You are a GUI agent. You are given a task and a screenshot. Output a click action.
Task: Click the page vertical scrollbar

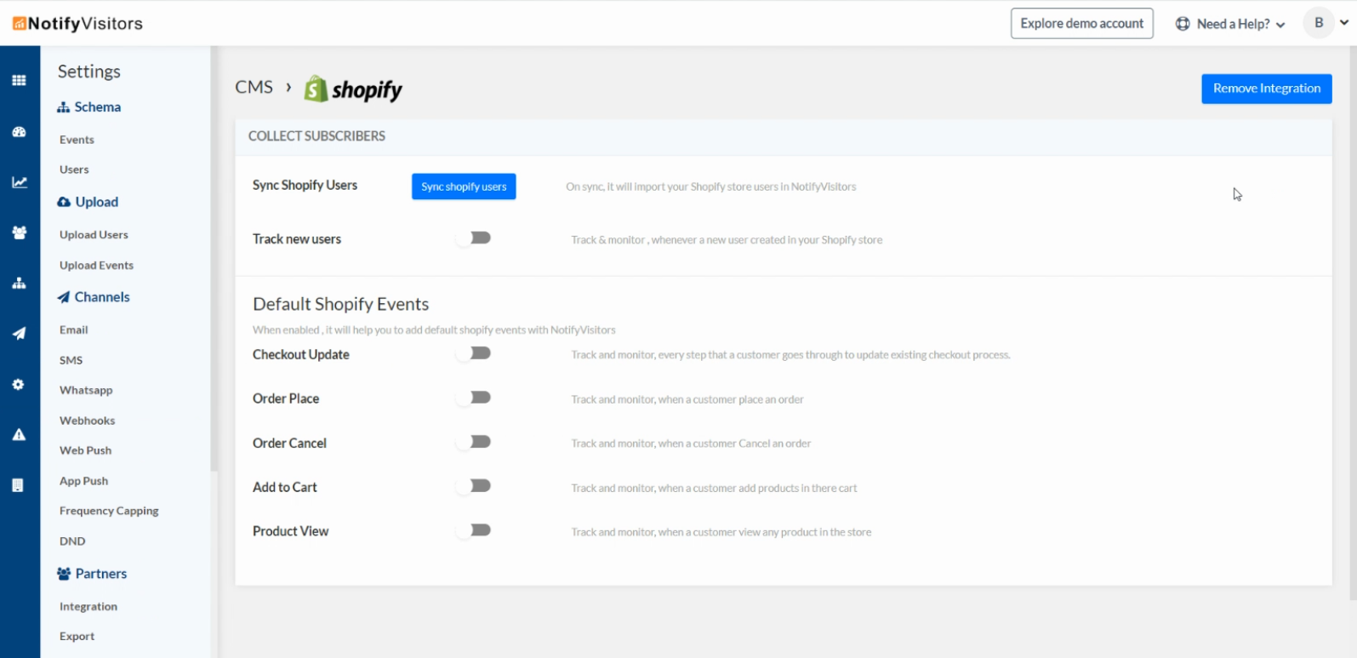click(1353, 323)
